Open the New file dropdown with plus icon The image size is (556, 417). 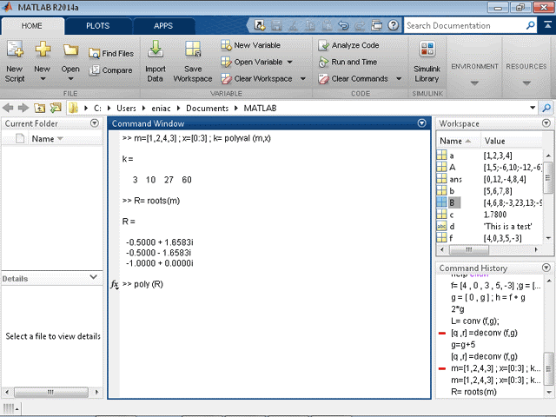click(43, 61)
